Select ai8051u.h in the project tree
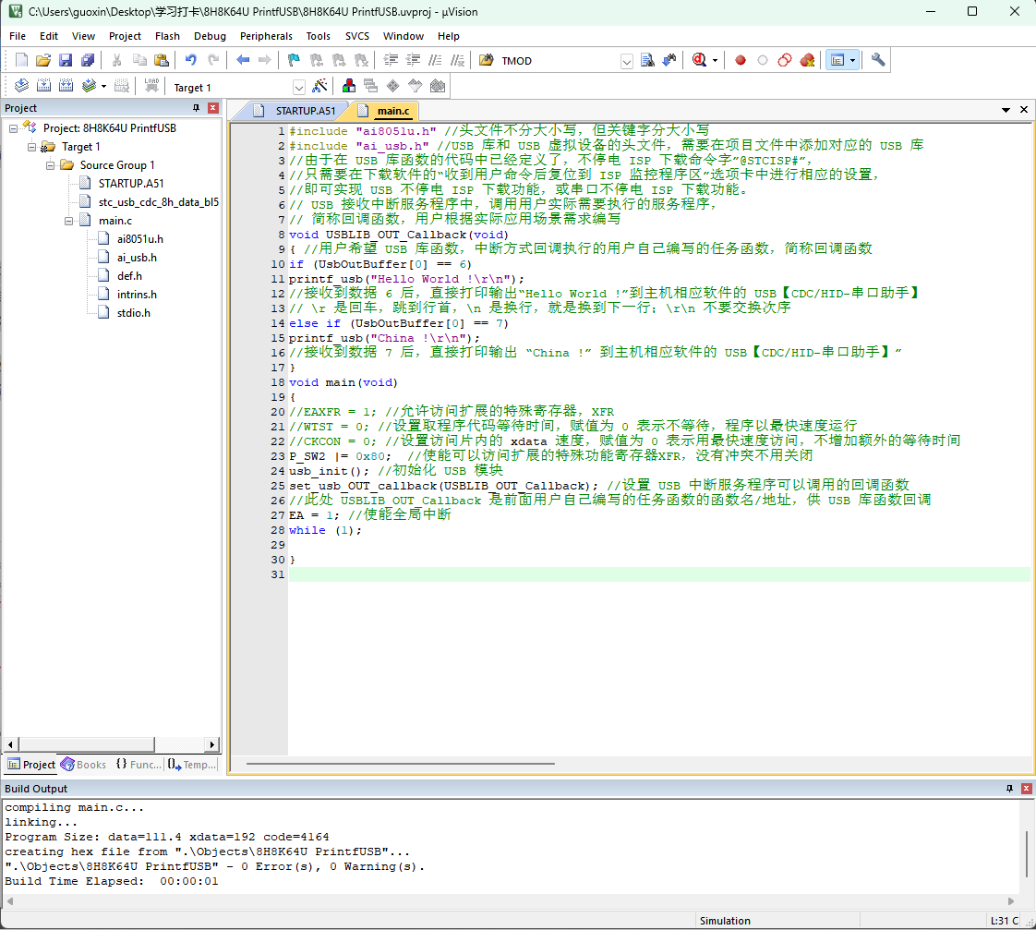Viewport: 1036px width, 930px height. tap(140, 238)
